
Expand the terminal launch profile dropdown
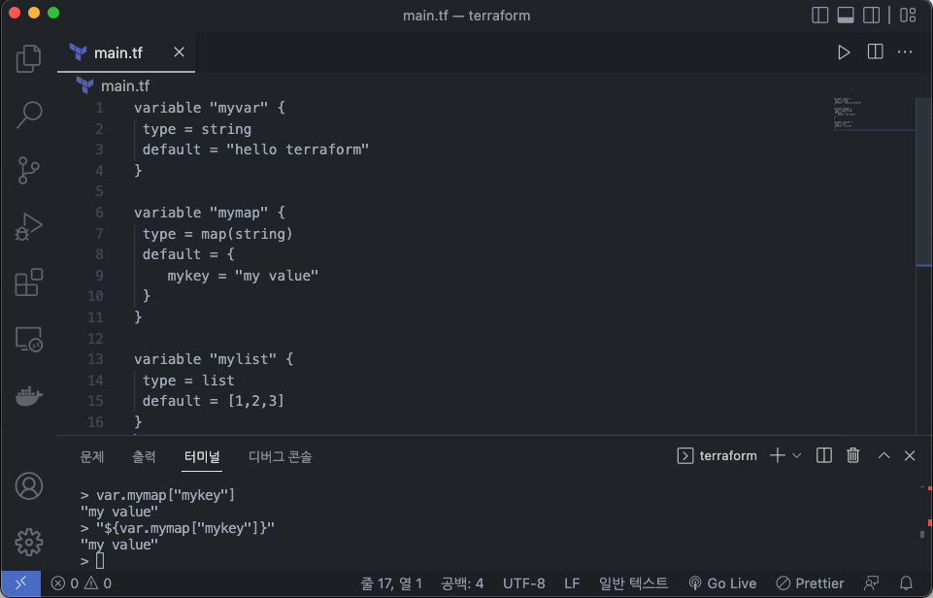797,456
